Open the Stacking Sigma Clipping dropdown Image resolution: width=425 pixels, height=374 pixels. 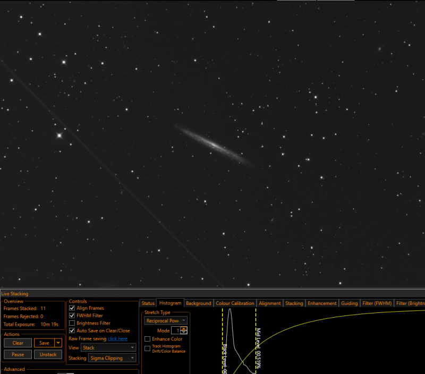(112, 358)
